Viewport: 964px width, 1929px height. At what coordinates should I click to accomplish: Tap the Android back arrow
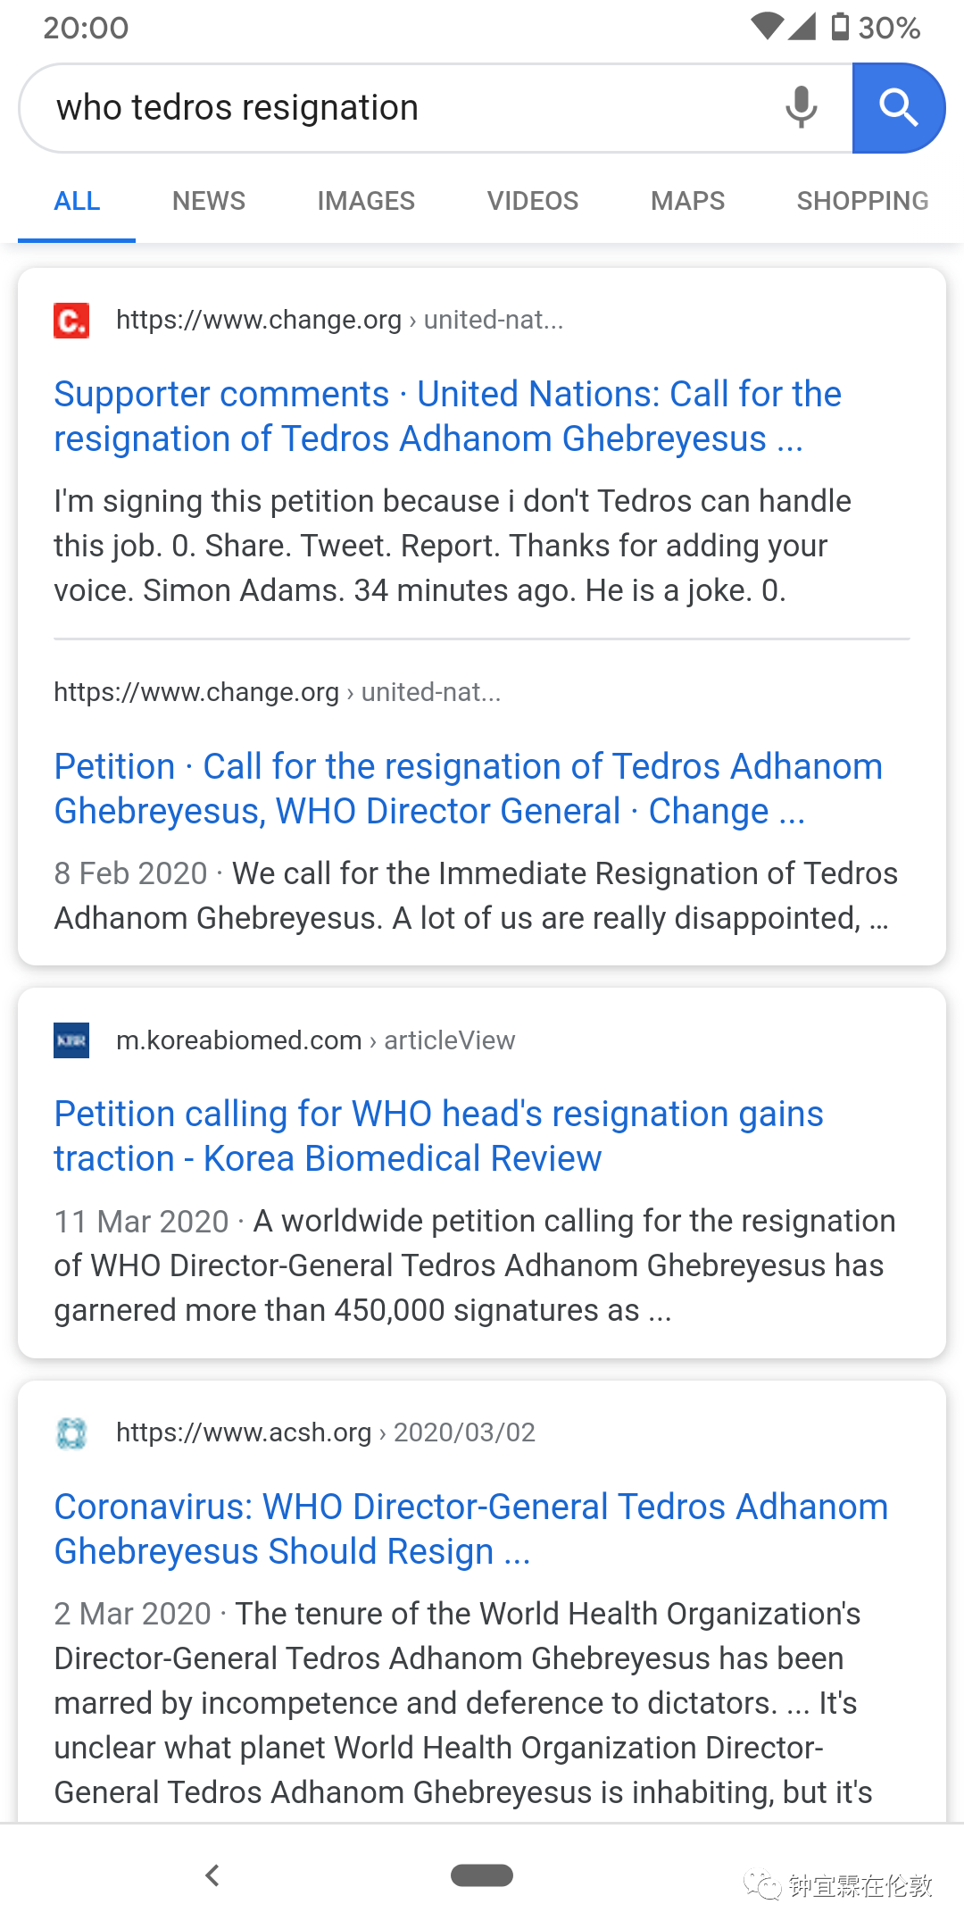pos(212,1875)
